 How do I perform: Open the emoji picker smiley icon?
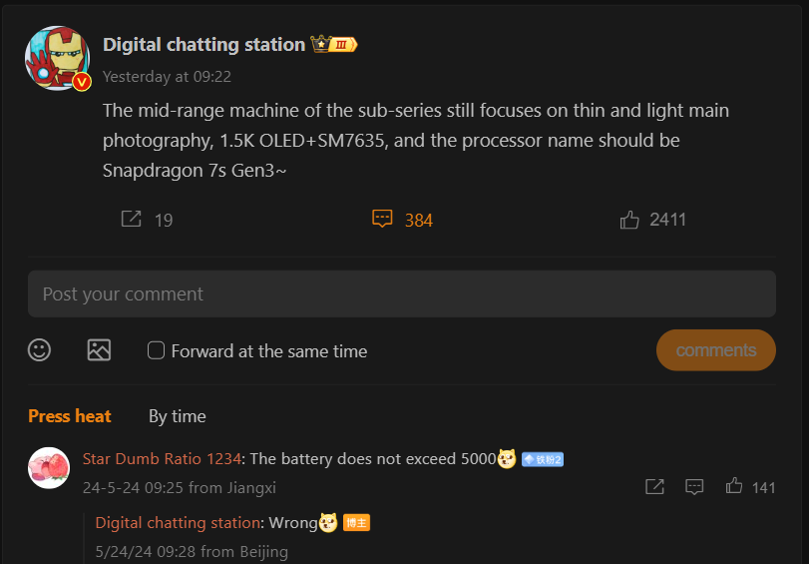pos(40,350)
